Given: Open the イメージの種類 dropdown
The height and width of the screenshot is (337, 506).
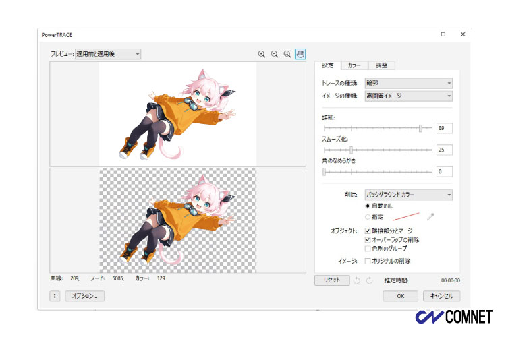Looking at the screenshot, I should click(409, 96).
